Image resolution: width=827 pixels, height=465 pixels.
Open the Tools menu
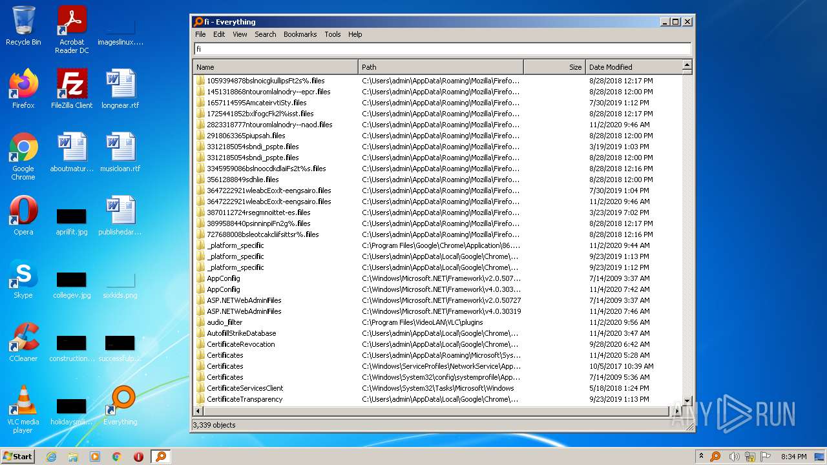pyautogui.click(x=333, y=34)
